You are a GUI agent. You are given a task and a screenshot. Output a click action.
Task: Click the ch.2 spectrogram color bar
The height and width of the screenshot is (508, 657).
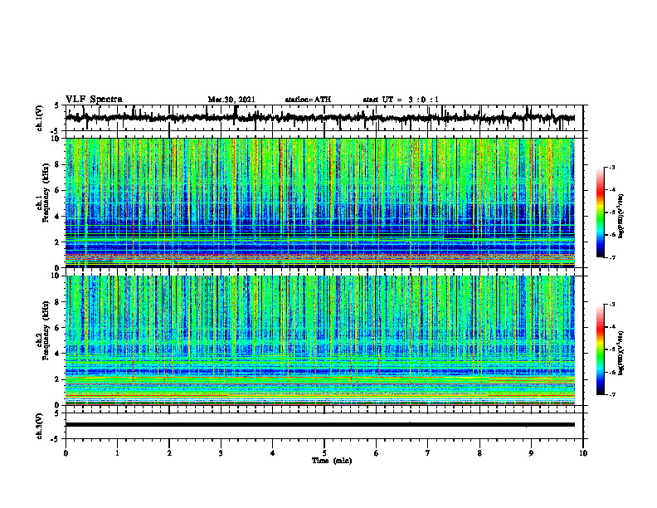(x=600, y=349)
